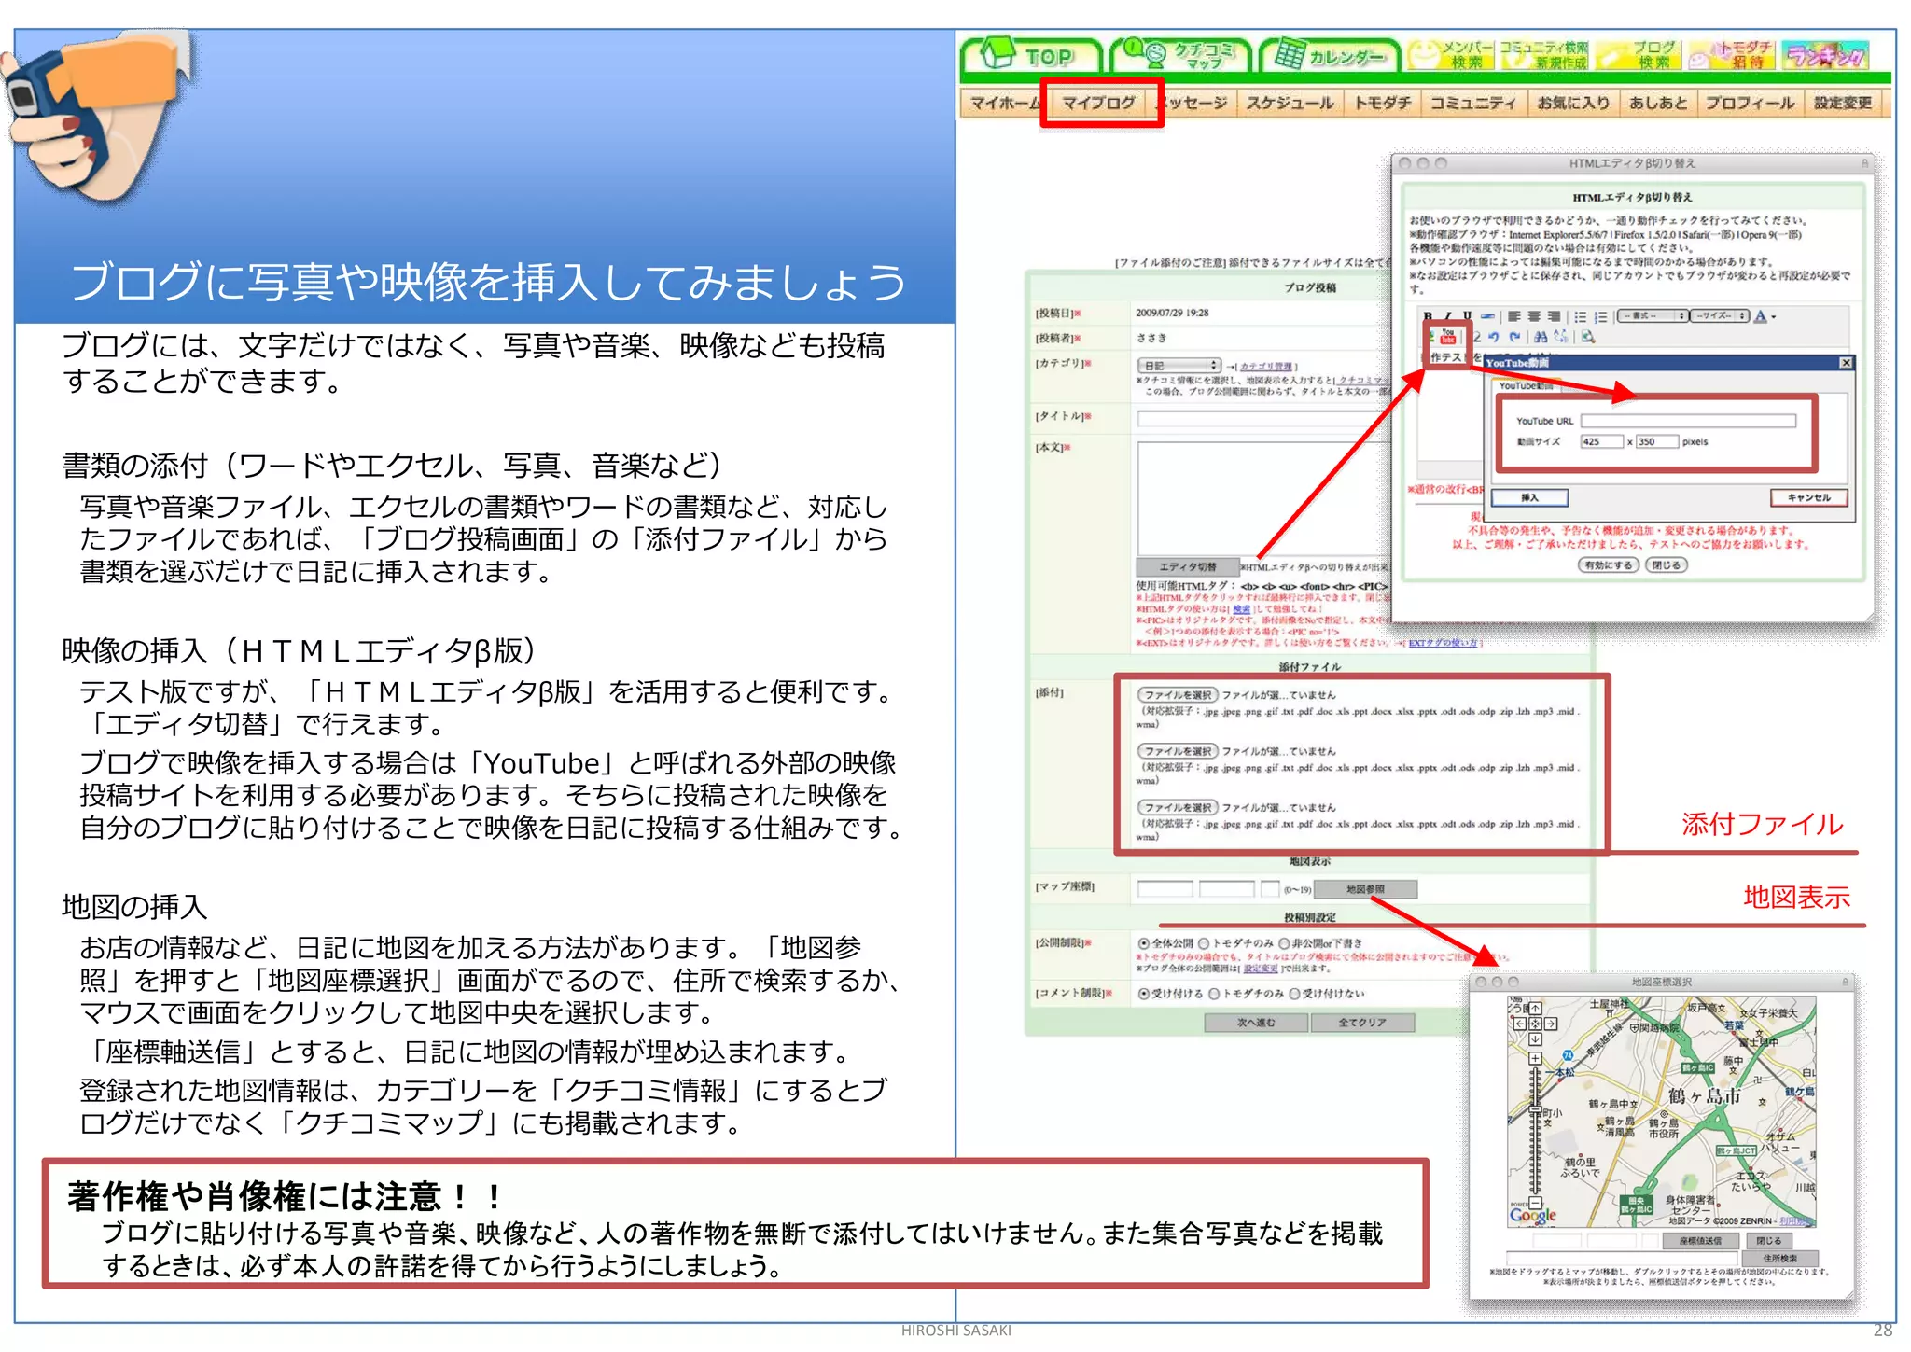Click the YouTube icon in editor toolbar
Viewport: 1911px width, 1352px height.
[x=1447, y=337]
